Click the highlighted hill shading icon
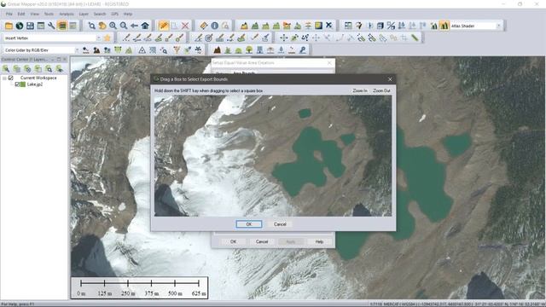 pos(444,26)
